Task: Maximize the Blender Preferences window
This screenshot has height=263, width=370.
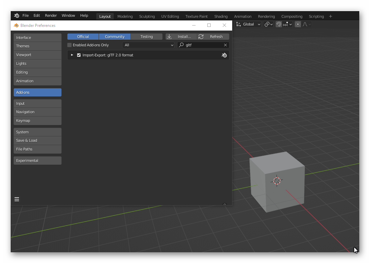Action: (x=209, y=25)
